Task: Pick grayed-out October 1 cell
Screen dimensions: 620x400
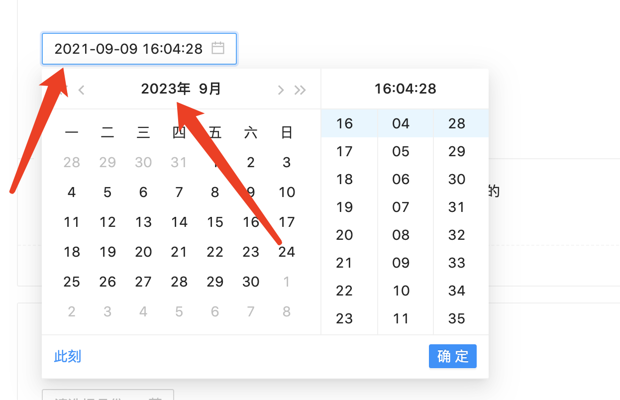Action: coord(287,282)
